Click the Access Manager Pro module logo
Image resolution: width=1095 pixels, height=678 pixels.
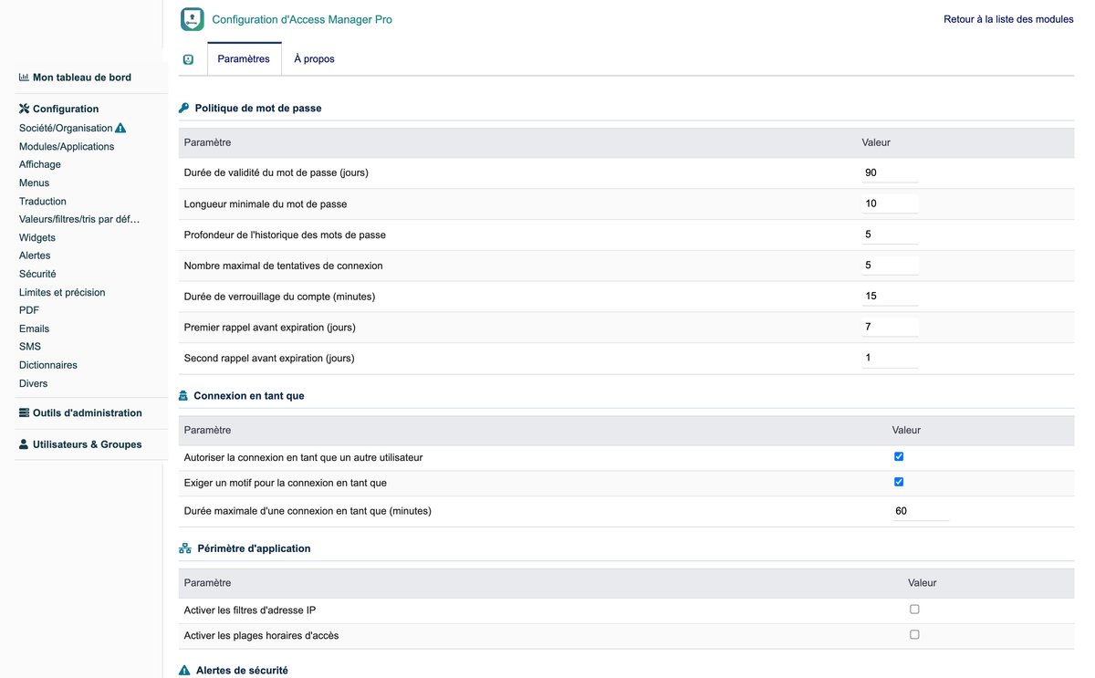(x=193, y=19)
